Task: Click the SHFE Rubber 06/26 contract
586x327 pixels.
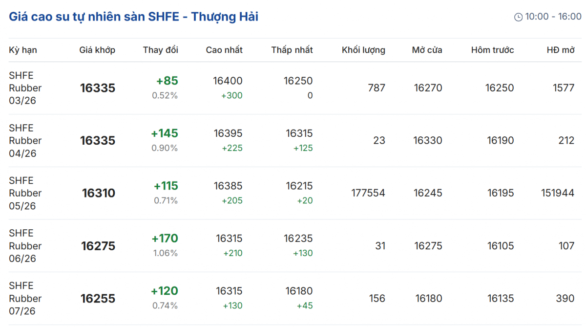Action: click(x=25, y=246)
